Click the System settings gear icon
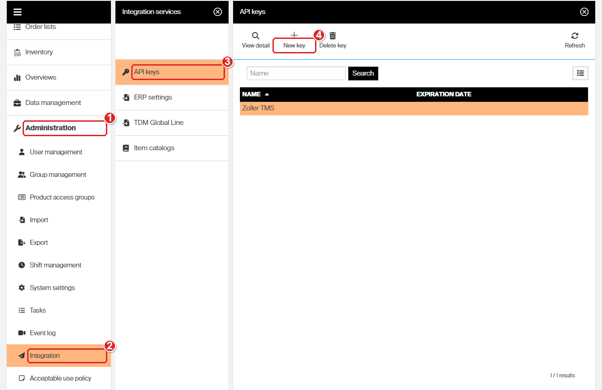 coord(22,288)
